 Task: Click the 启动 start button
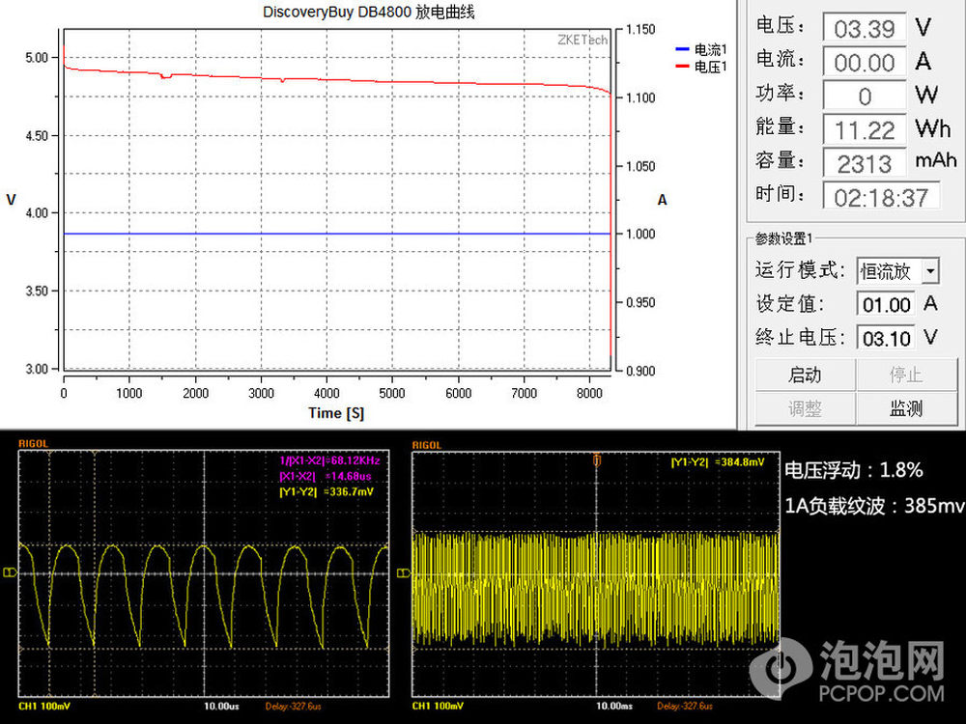[x=806, y=375]
